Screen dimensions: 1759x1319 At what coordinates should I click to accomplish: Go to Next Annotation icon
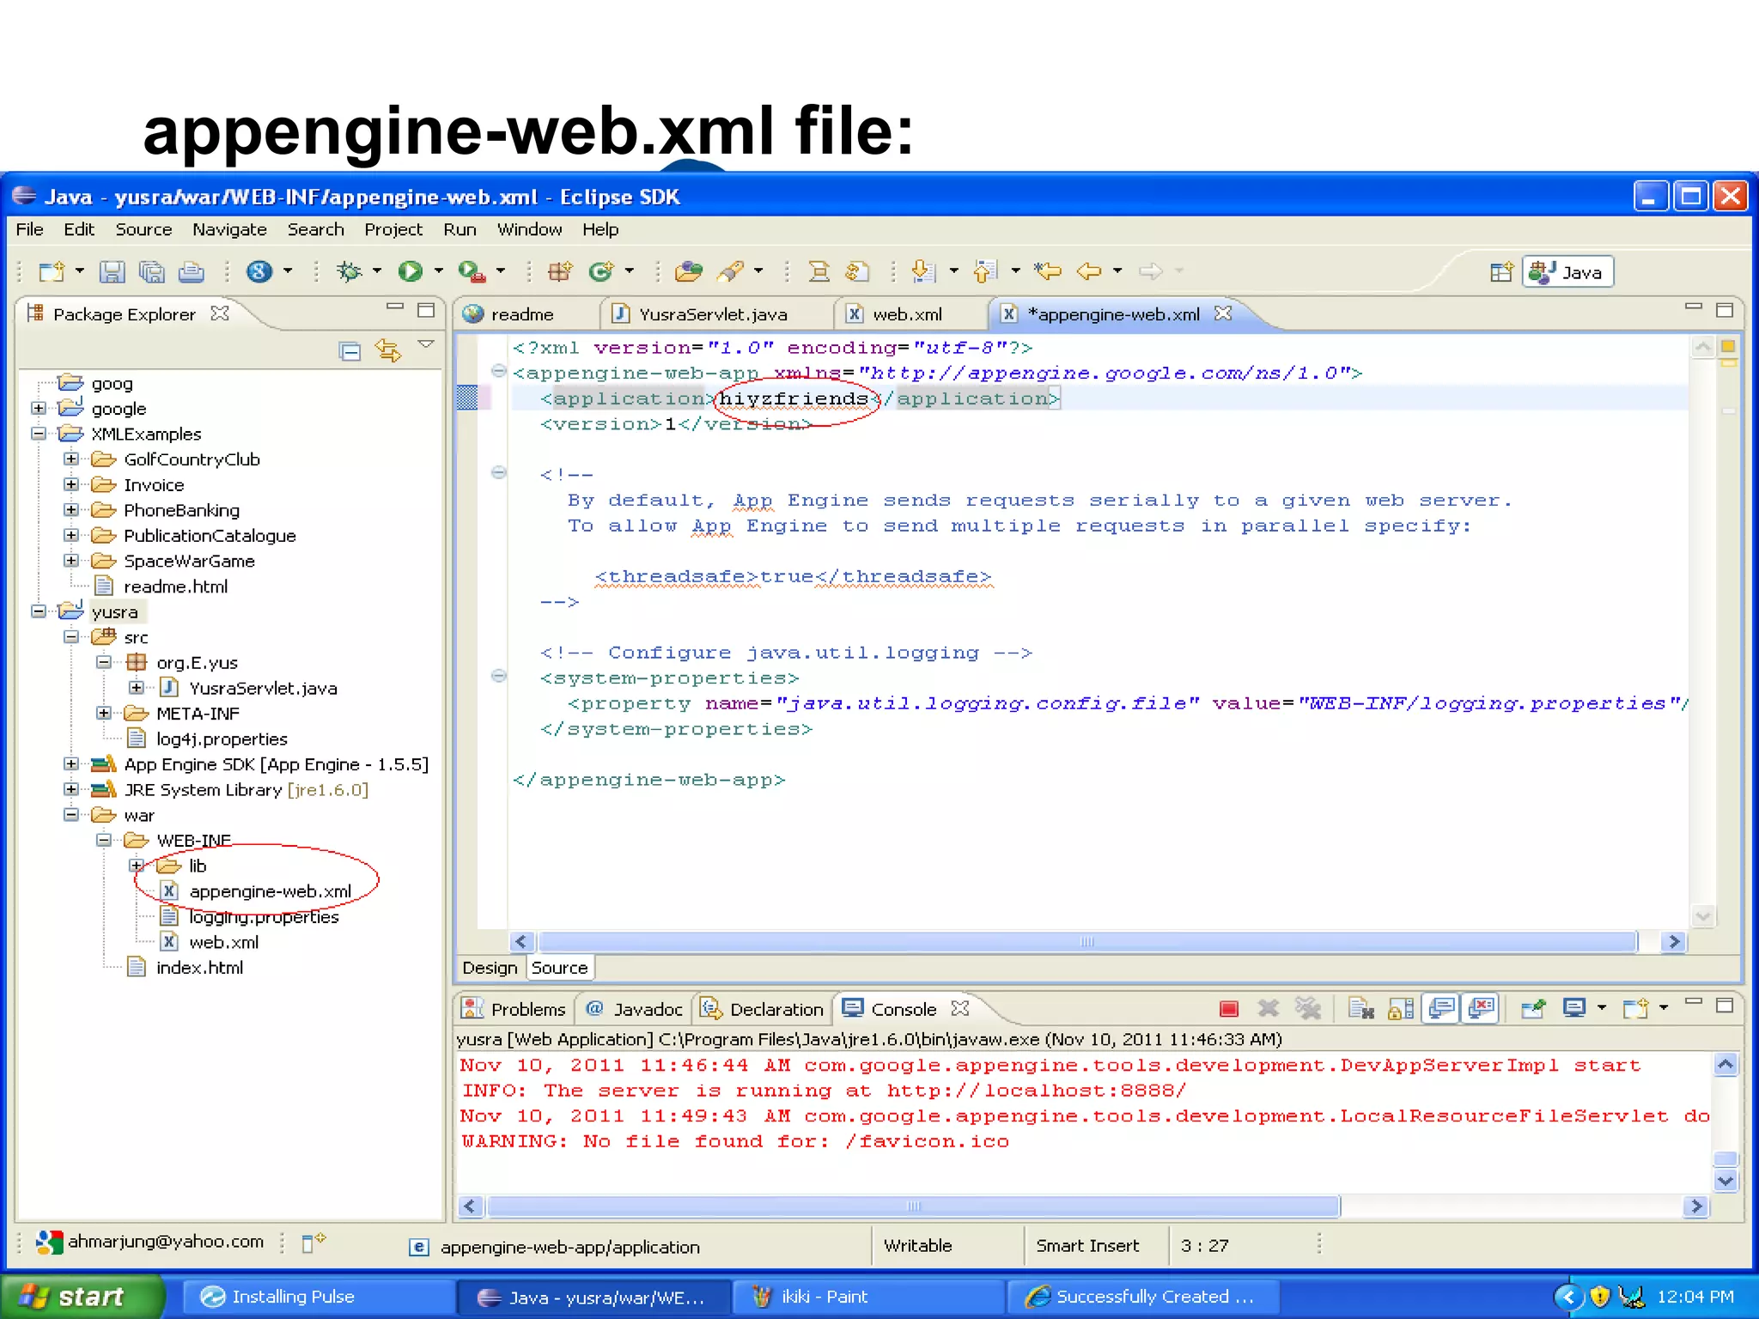923,271
